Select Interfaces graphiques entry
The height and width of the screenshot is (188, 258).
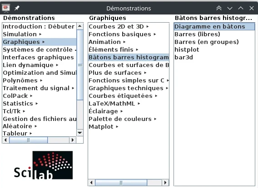pos(40,57)
